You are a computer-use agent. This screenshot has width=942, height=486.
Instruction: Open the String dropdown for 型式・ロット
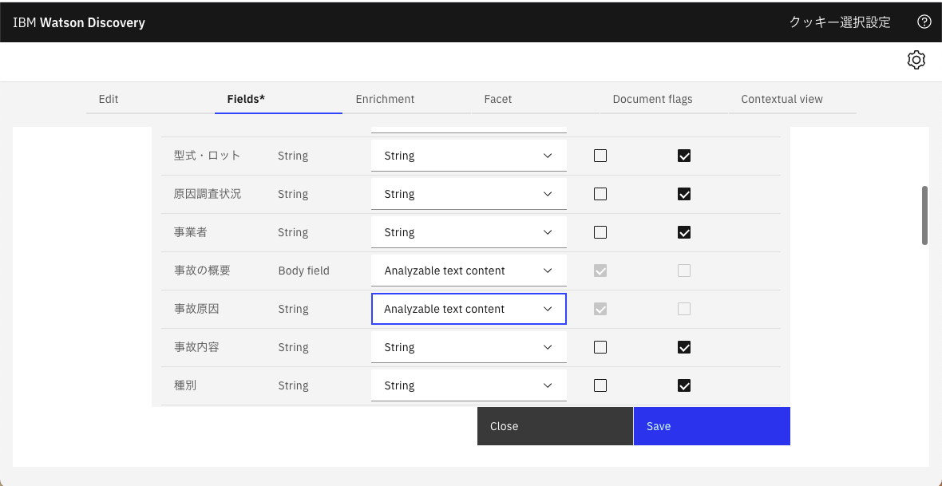pyautogui.click(x=469, y=156)
